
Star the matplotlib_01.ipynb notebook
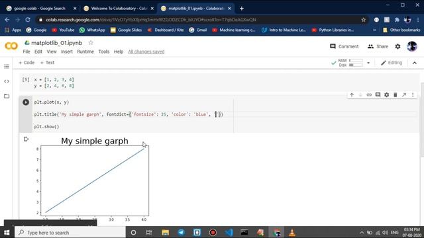[x=91, y=42]
